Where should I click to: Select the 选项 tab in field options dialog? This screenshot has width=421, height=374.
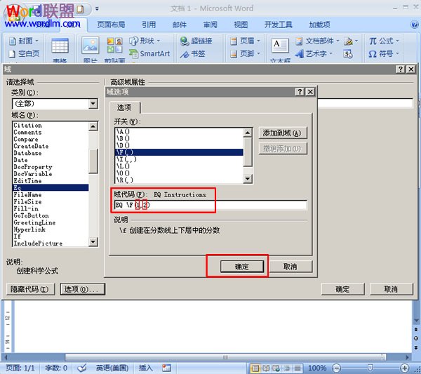pyautogui.click(x=124, y=107)
